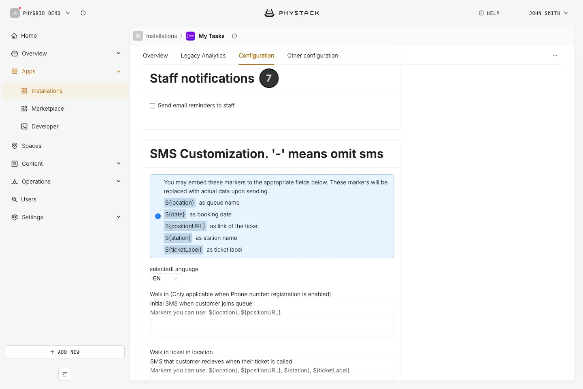Click the Developer terminal icon
Screen dimensions: 583x389
click(24, 126)
